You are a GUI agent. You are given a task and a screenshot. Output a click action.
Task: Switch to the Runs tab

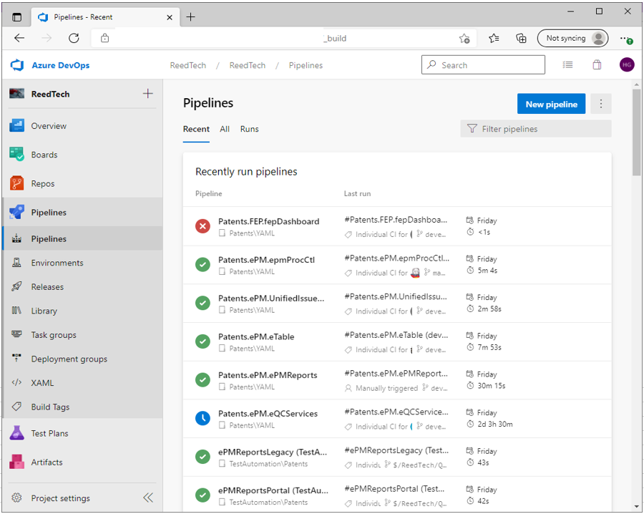point(249,129)
